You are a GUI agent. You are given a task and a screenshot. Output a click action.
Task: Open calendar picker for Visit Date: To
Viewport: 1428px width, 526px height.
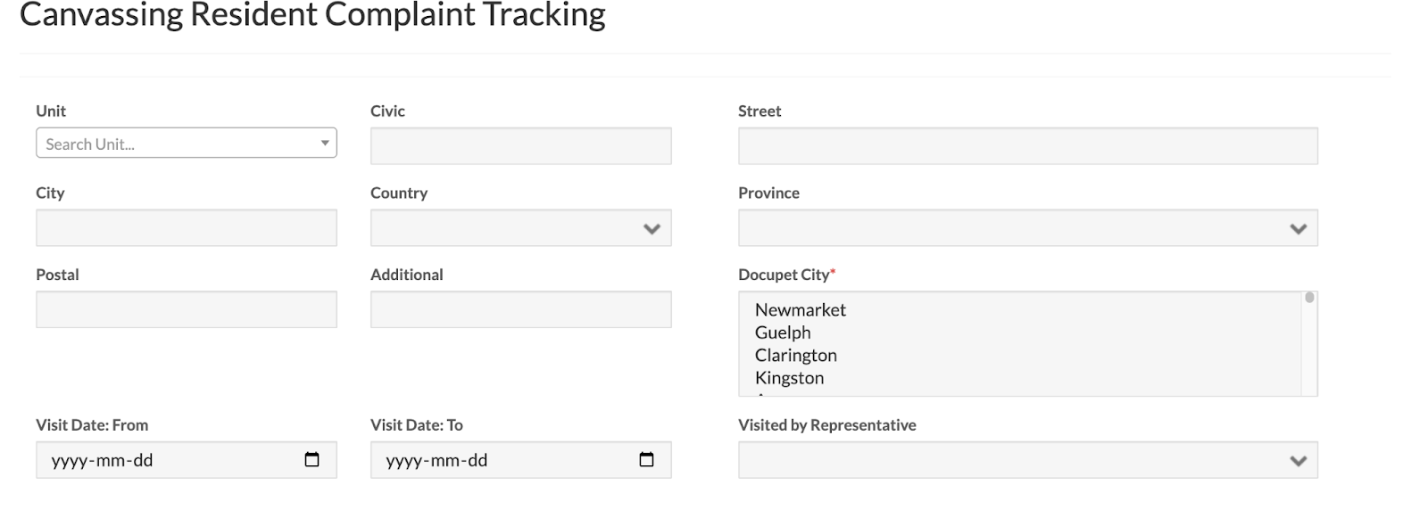coord(646,460)
